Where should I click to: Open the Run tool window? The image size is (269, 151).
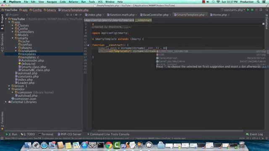pyautogui.click(x=11, y=134)
